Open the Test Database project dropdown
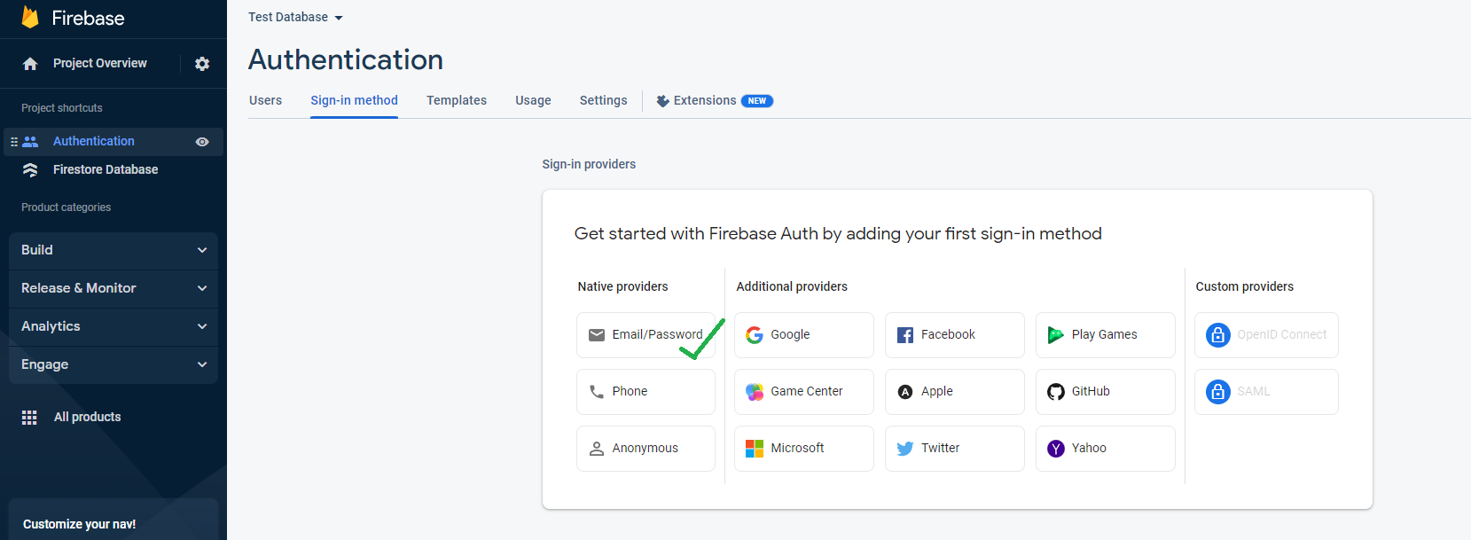 tap(295, 17)
